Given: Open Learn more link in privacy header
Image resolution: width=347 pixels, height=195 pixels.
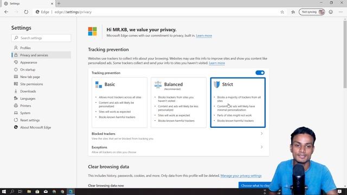Looking at the screenshot, I should tap(204, 36).
